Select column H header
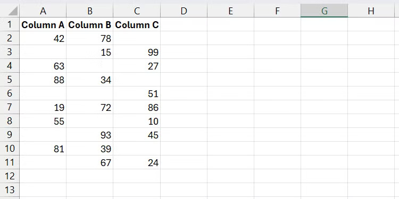Screen dimensions: 399x199 371,11
